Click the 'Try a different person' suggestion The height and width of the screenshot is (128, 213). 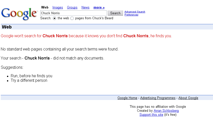coord(29,80)
